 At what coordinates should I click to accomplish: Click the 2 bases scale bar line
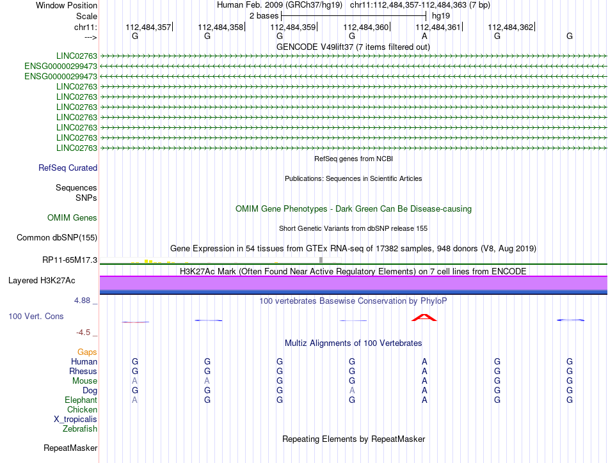pos(354,16)
